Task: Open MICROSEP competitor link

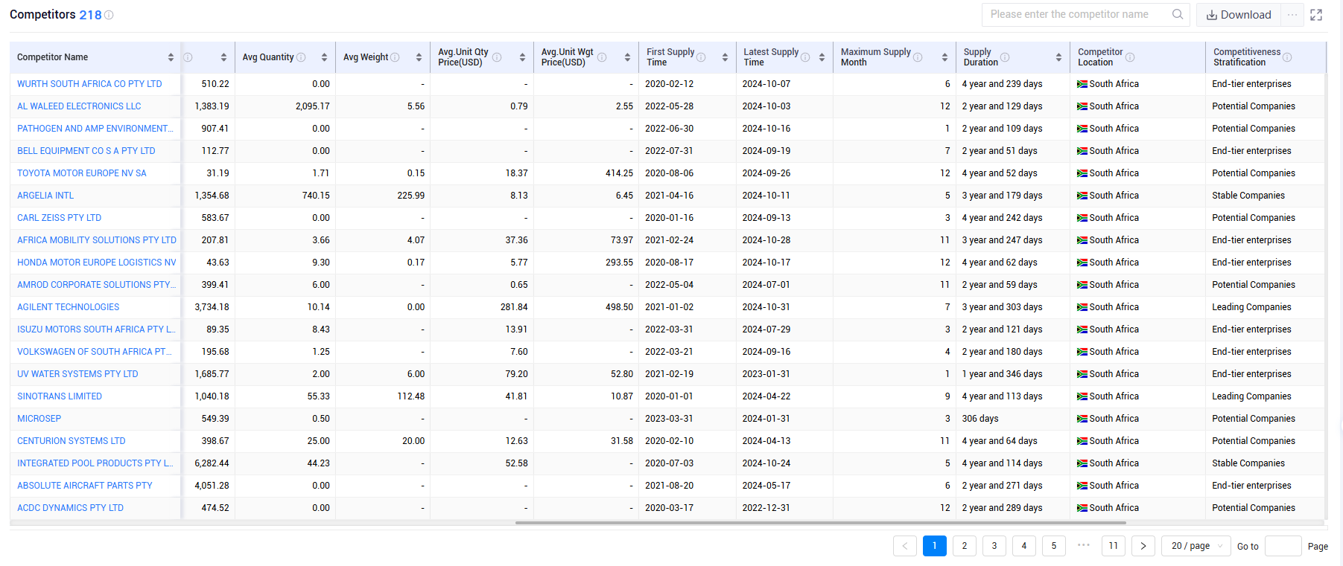Action: point(39,419)
